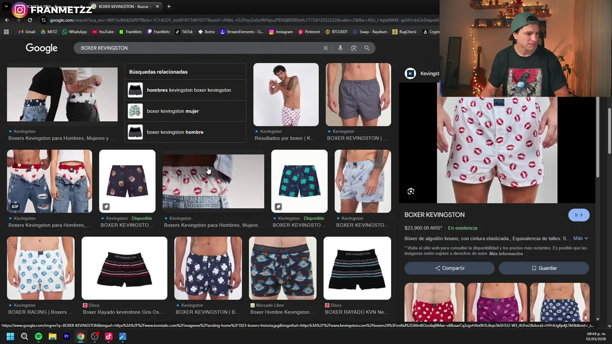Open the light blue racing boxer thumbnail
The image size is (612, 344).
pos(41,268)
